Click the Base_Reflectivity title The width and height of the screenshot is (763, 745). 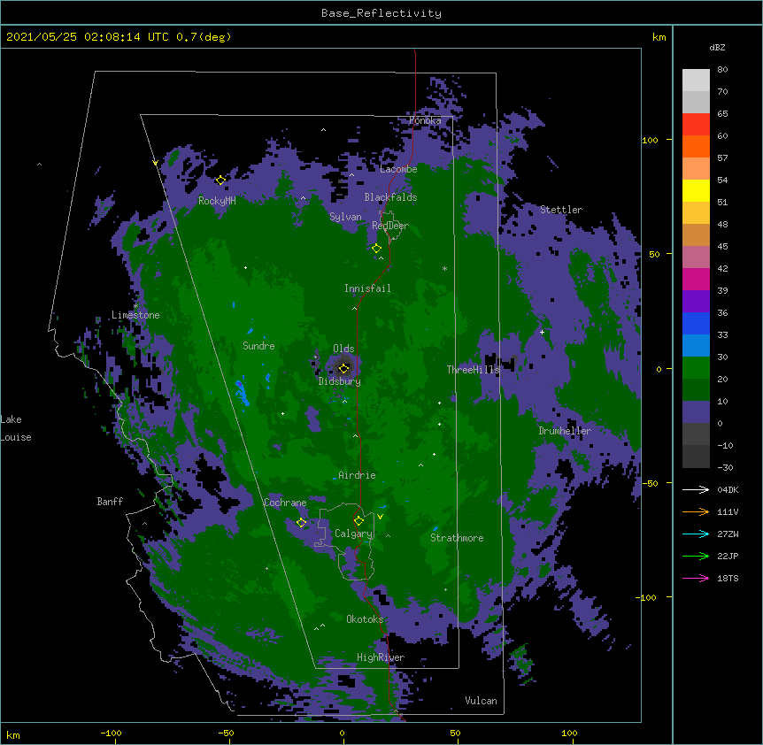[x=381, y=13]
